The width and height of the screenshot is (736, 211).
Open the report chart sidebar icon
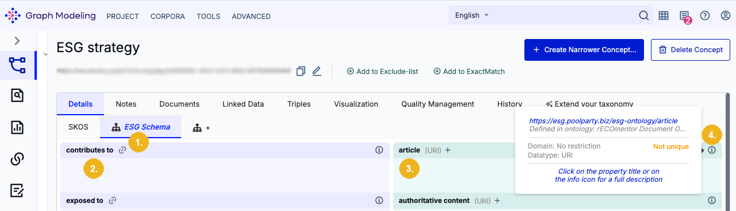coord(18,127)
